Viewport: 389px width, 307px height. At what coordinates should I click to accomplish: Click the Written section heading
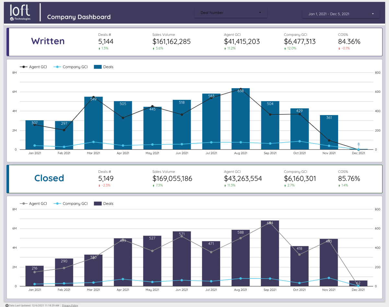[x=48, y=41]
